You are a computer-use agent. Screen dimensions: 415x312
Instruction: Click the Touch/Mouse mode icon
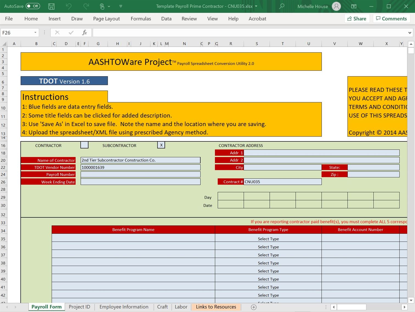(x=102, y=6)
